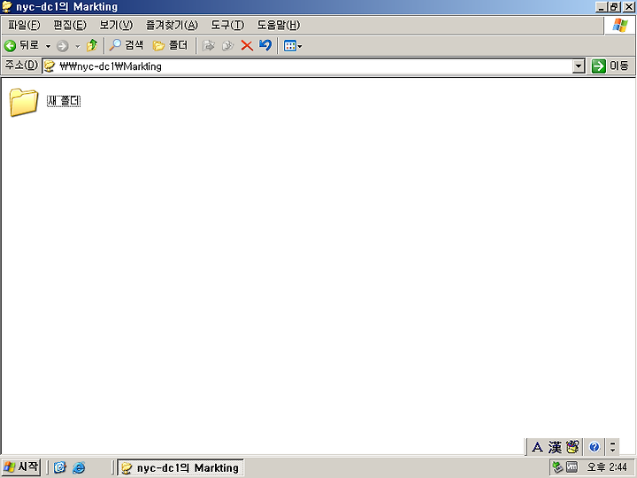637x478 pixels.
Task: Click the 漢 Hanja conversion icon
Action: point(555,447)
